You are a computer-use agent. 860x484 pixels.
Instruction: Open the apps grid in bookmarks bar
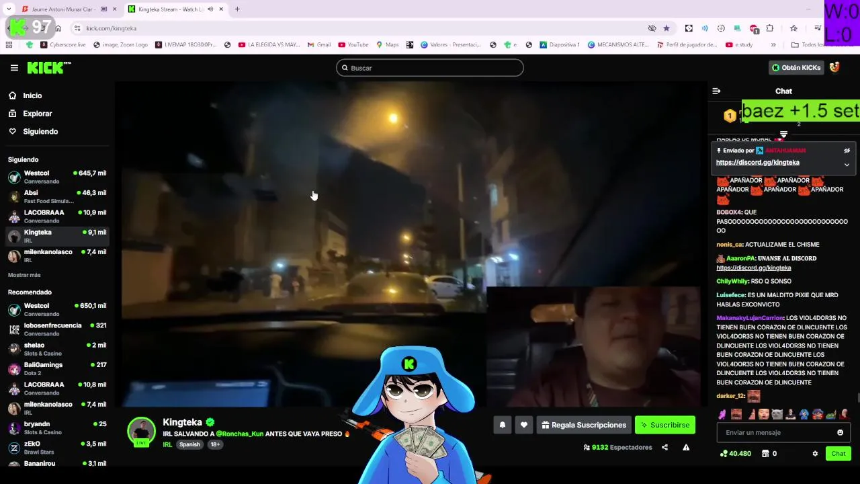(9, 45)
